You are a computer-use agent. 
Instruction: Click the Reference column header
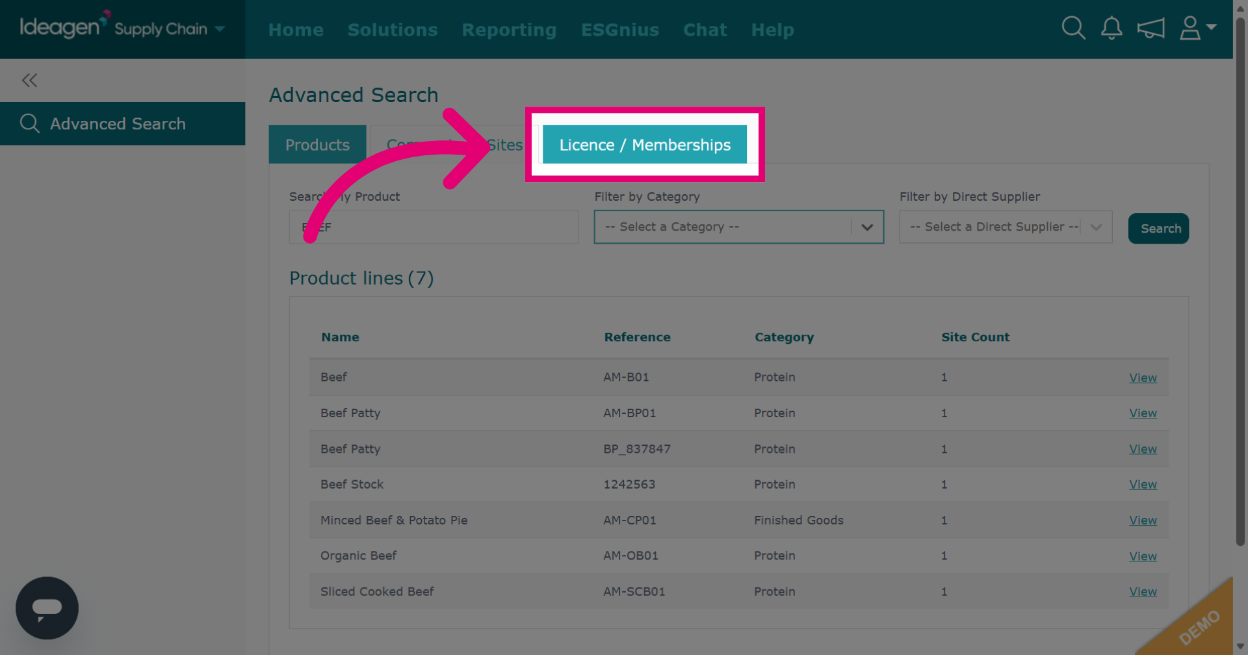pos(637,337)
